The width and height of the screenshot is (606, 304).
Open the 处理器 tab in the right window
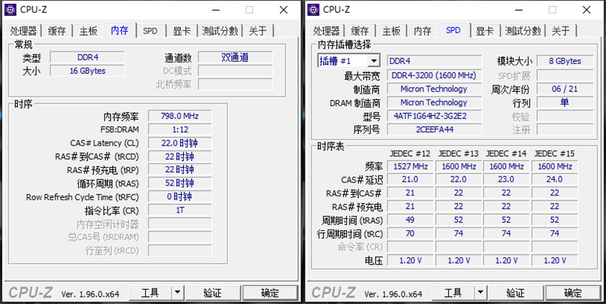pyautogui.click(x=327, y=31)
